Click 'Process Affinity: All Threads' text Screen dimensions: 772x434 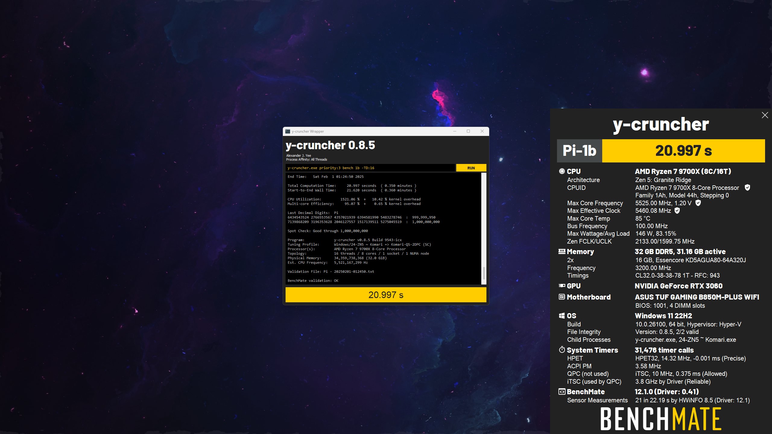point(306,159)
